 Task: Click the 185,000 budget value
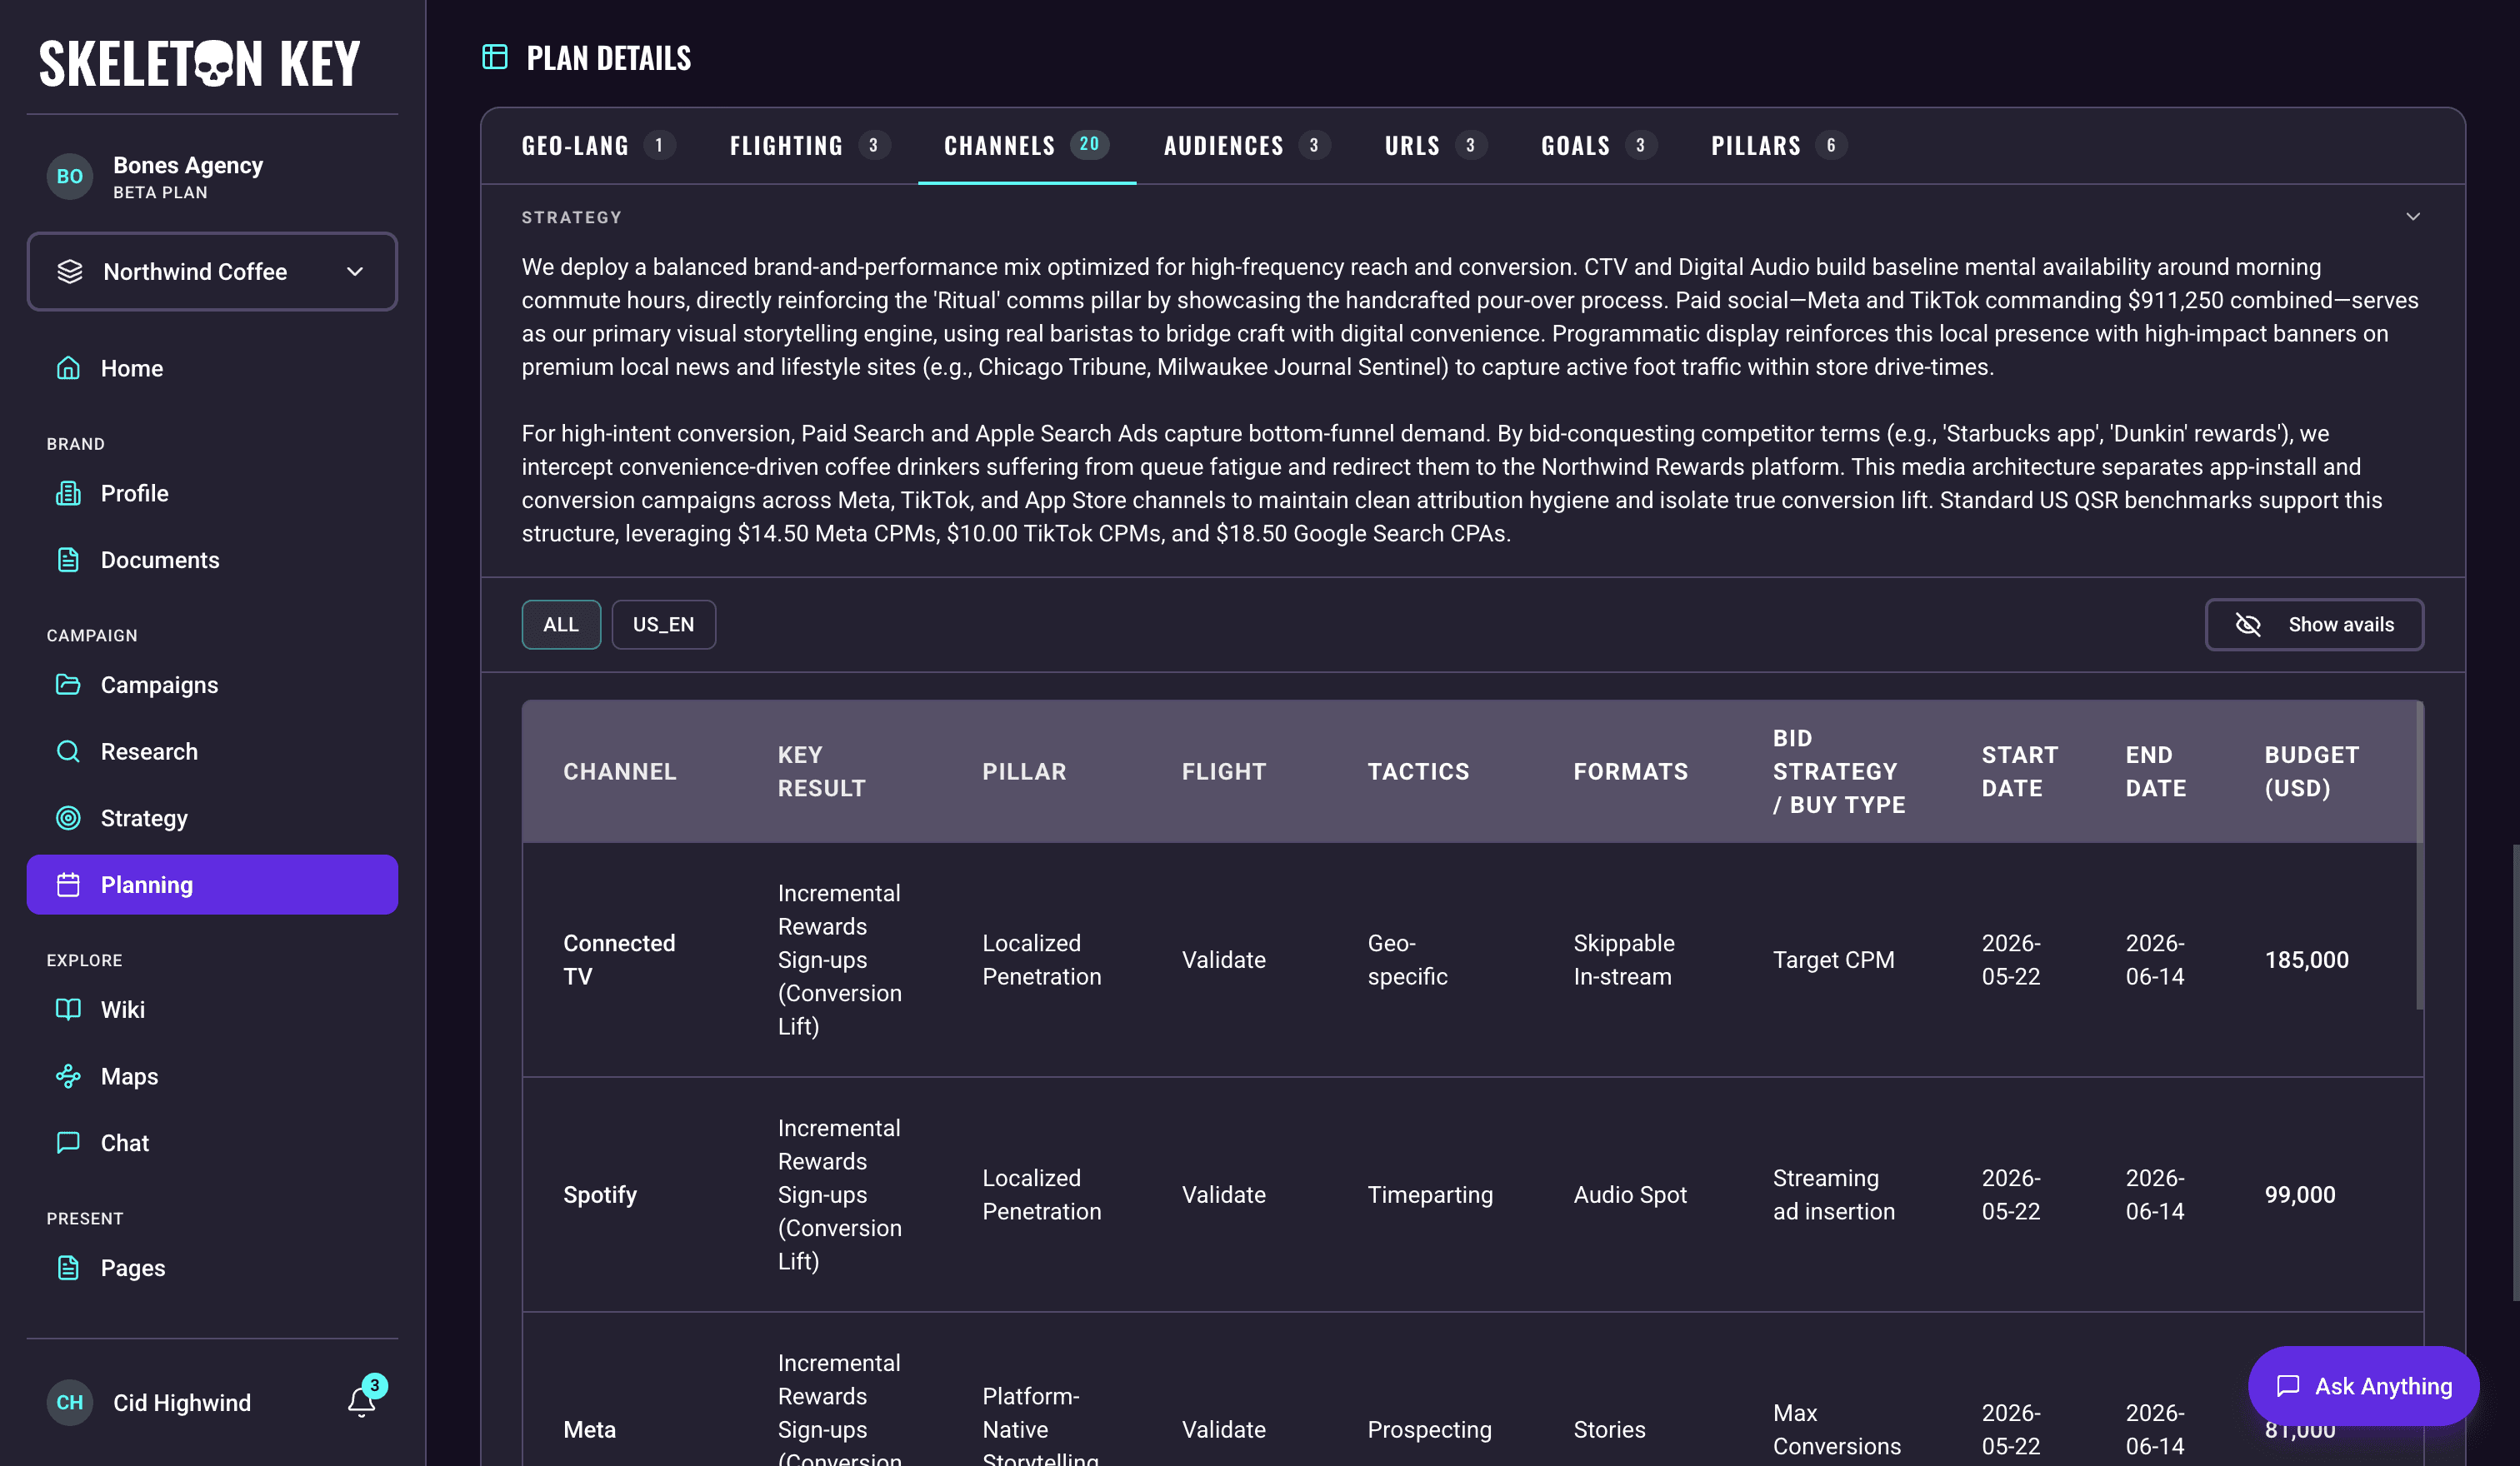(x=2307, y=960)
